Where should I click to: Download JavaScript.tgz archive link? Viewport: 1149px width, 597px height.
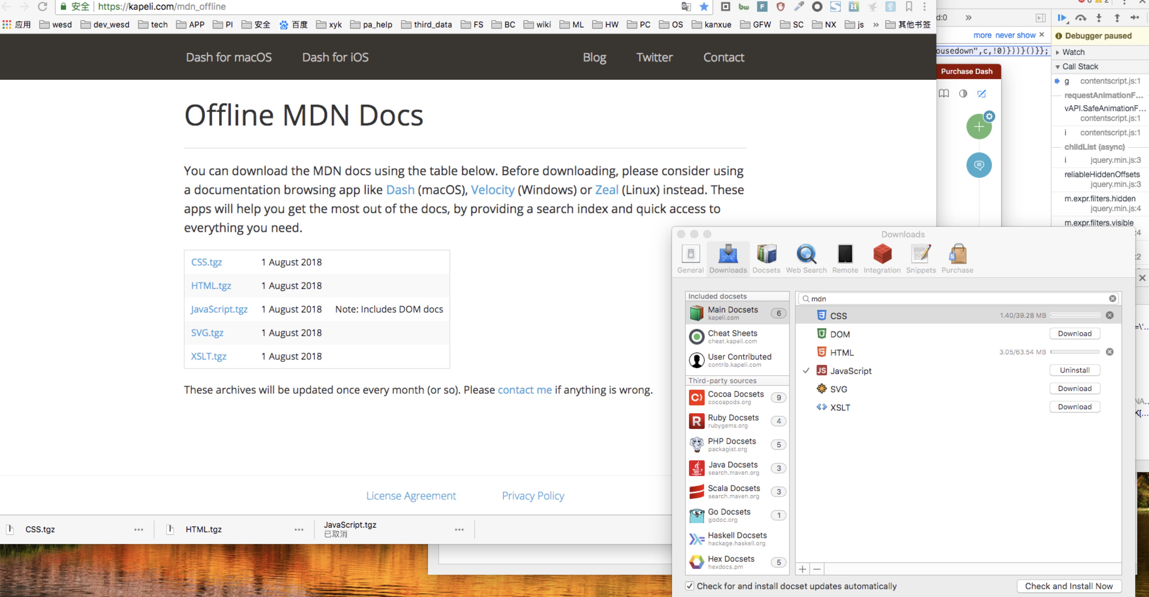[219, 309]
